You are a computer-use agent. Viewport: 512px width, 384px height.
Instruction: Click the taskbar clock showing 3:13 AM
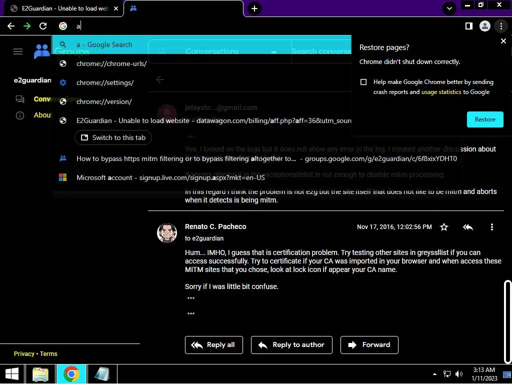pyautogui.click(x=484, y=374)
